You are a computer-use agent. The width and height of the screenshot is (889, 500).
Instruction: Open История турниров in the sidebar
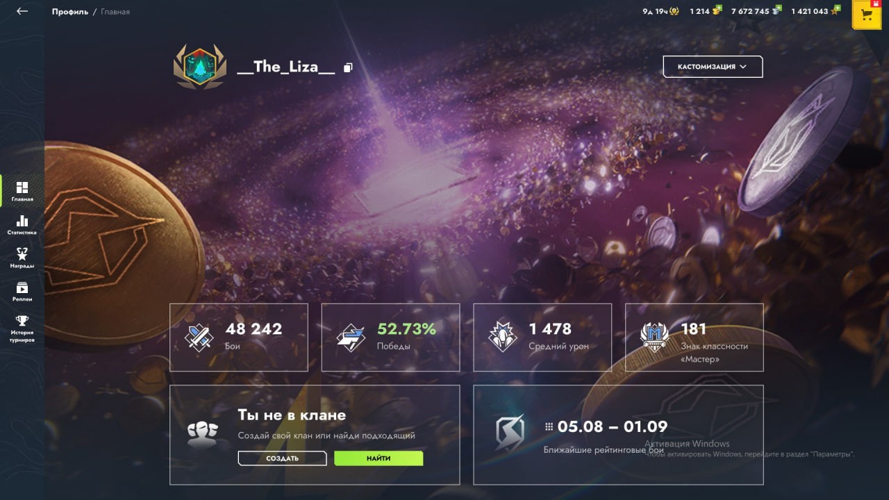click(x=22, y=328)
